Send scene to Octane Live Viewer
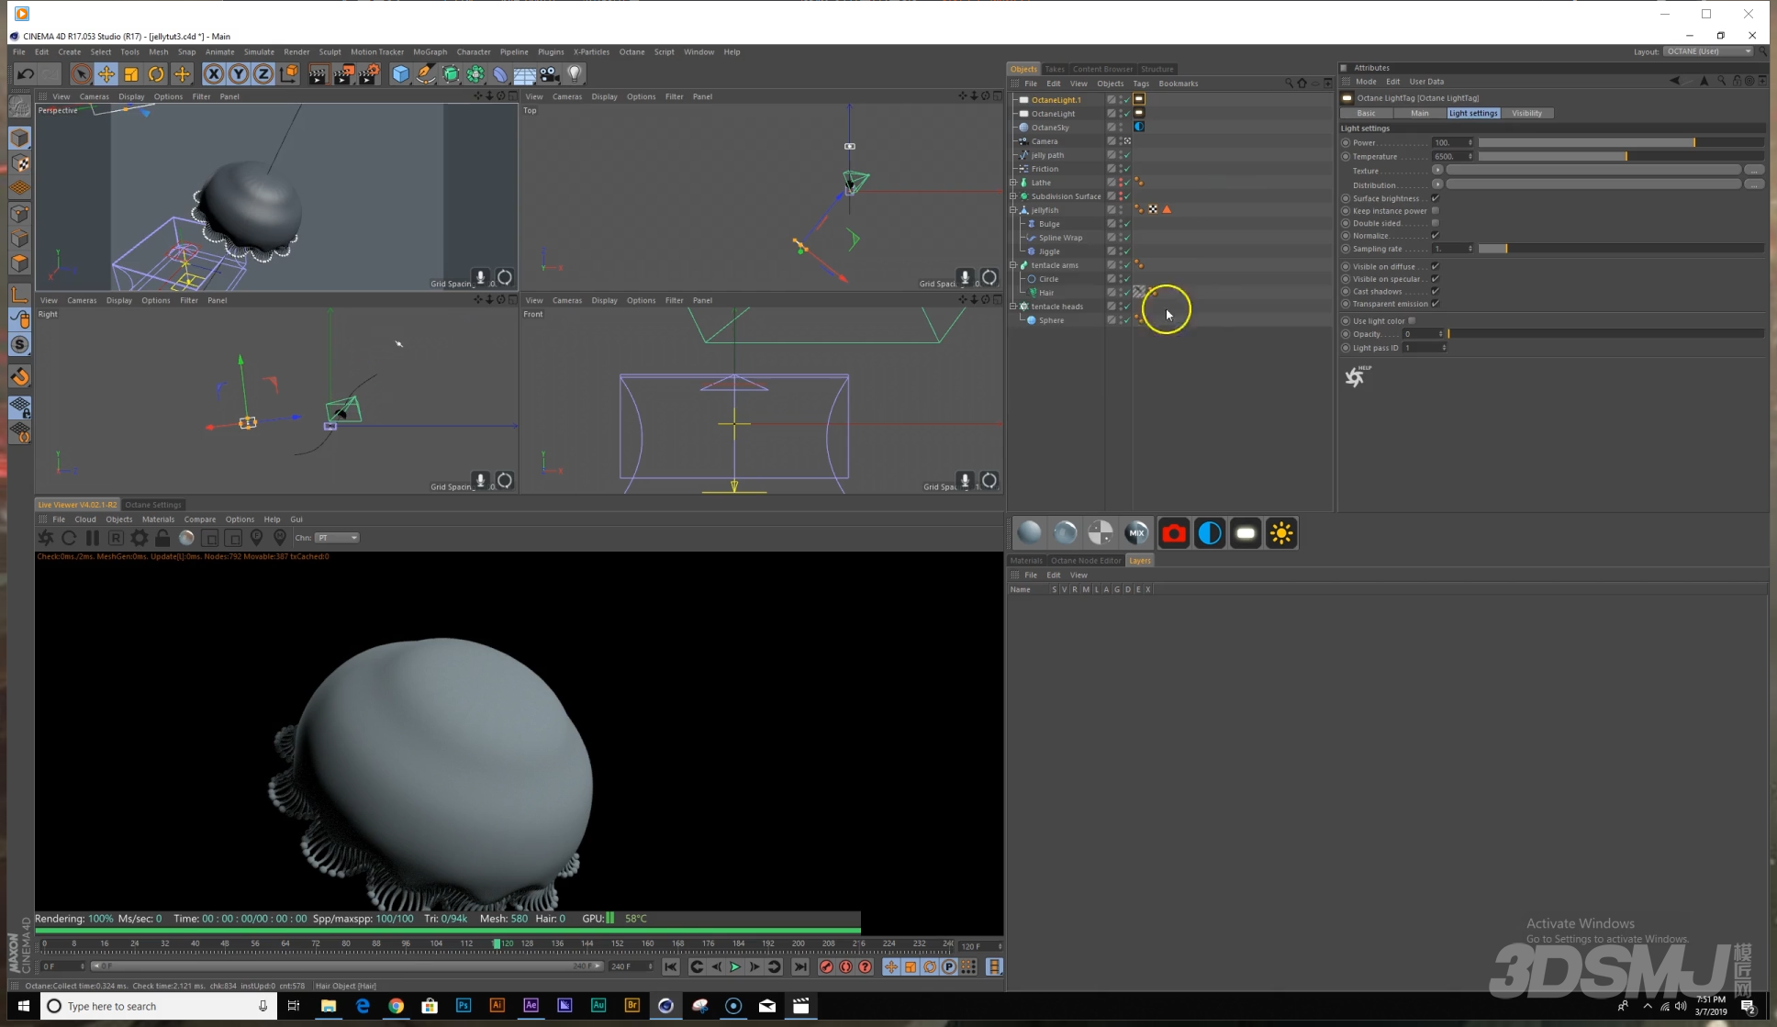Screen dimensions: 1777x1027 [46, 538]
